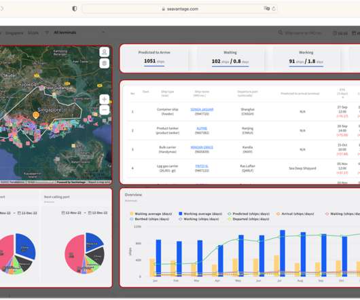Click the filter funnel icon beside SGSIN
The width and height of the screenshot is (360, 300).
tap(47, 33)
